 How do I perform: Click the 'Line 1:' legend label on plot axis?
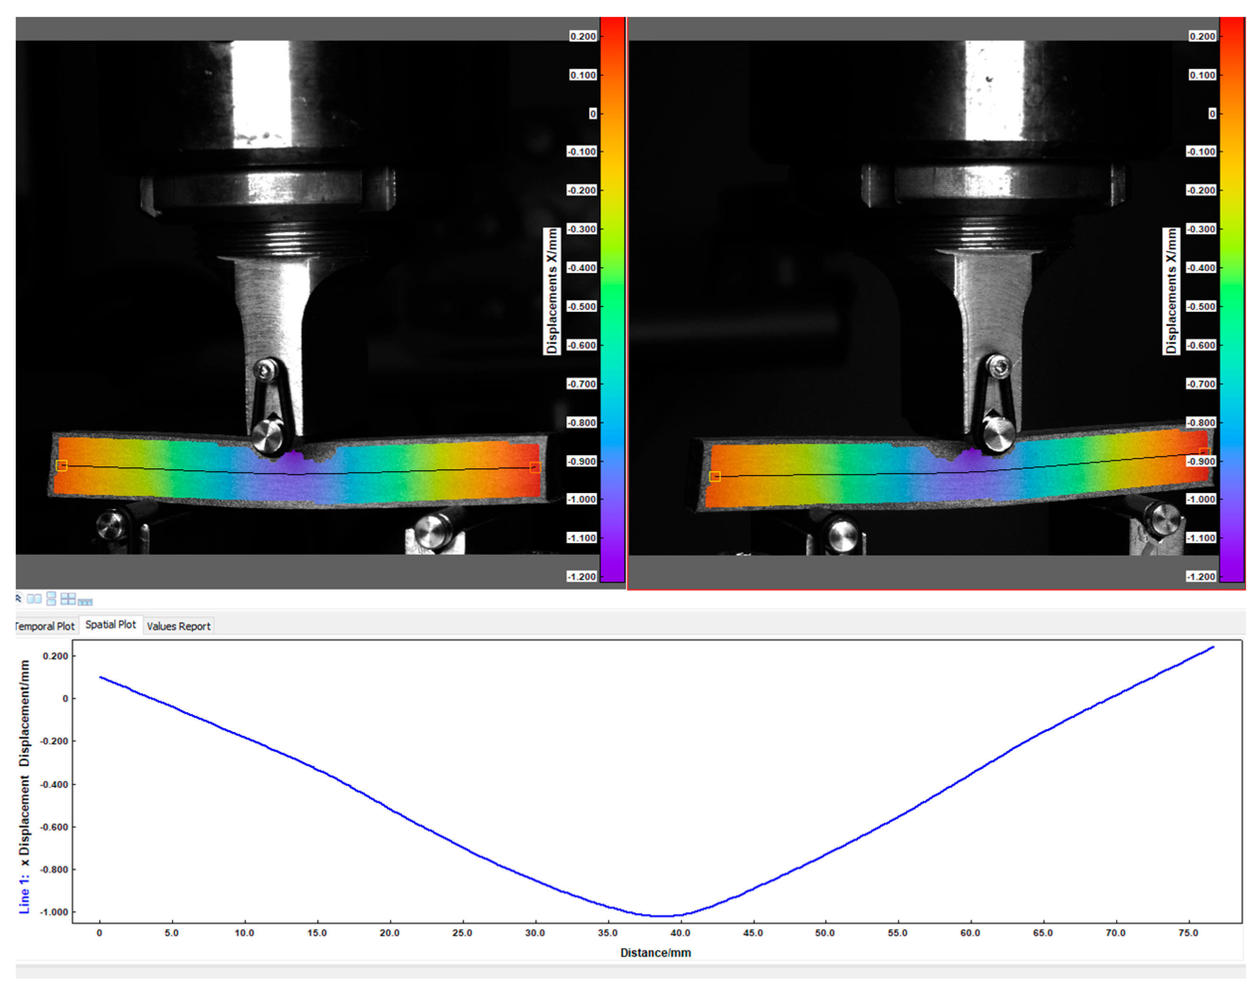click(x=24, y=894)
